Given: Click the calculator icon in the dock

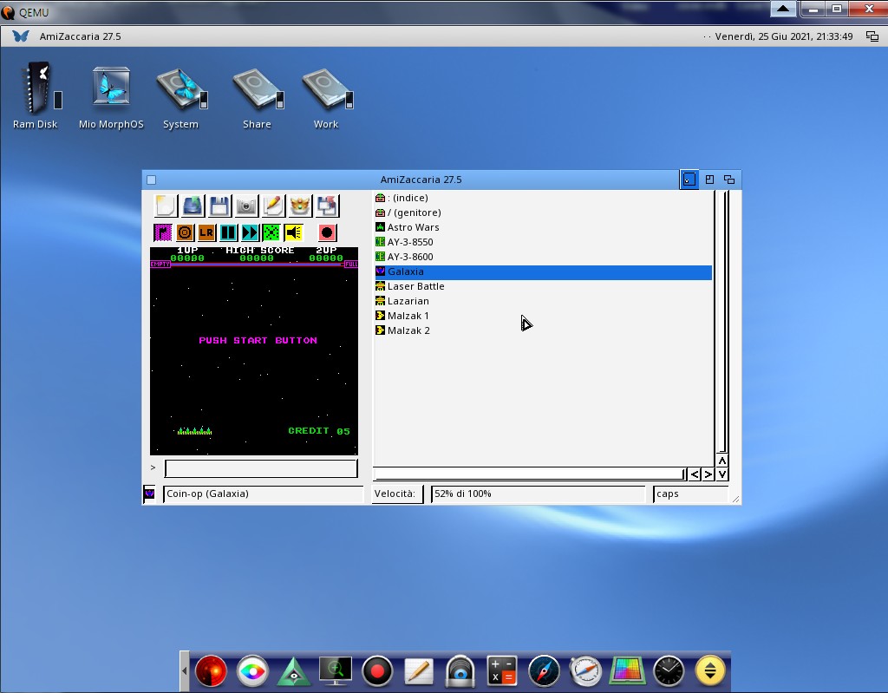Looking at the screenshot, I should 501,671.
